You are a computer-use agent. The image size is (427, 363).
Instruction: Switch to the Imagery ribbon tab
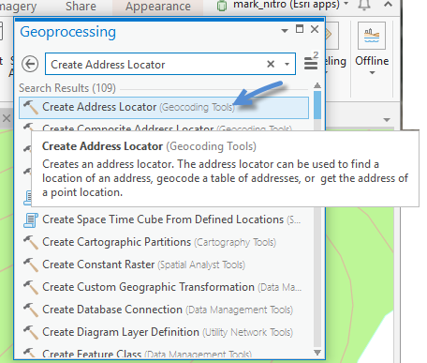point(19,7)
